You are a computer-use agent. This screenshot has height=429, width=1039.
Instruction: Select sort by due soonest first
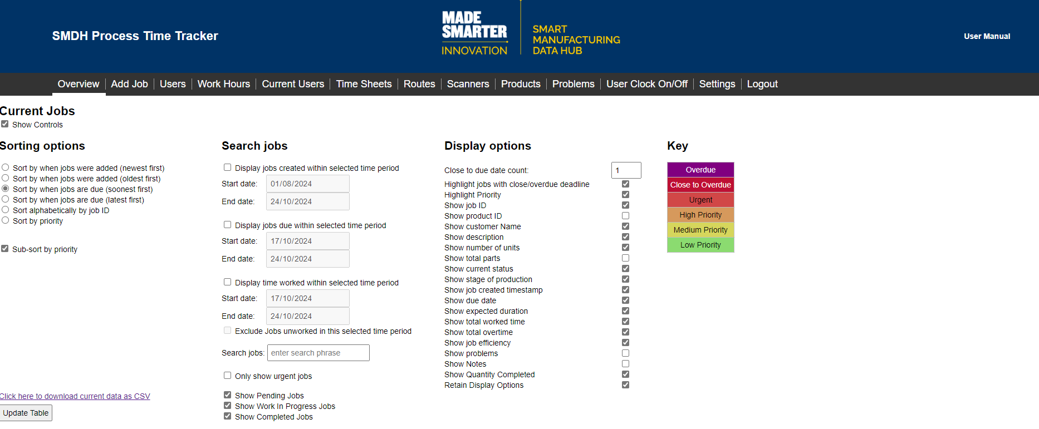click(6, 189)
